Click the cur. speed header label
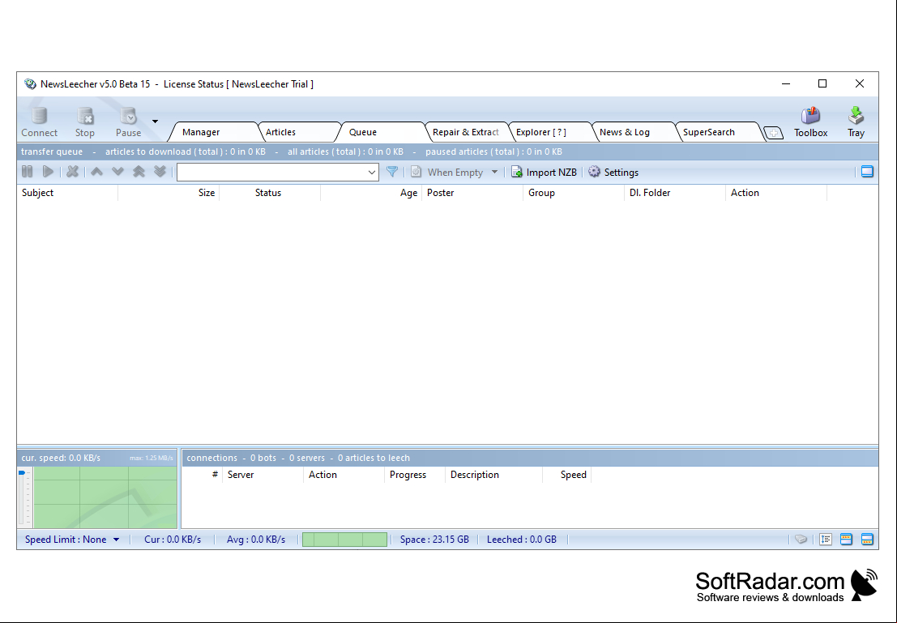Image resolution: width=897 pixels, height=623 pixels. 61,458
